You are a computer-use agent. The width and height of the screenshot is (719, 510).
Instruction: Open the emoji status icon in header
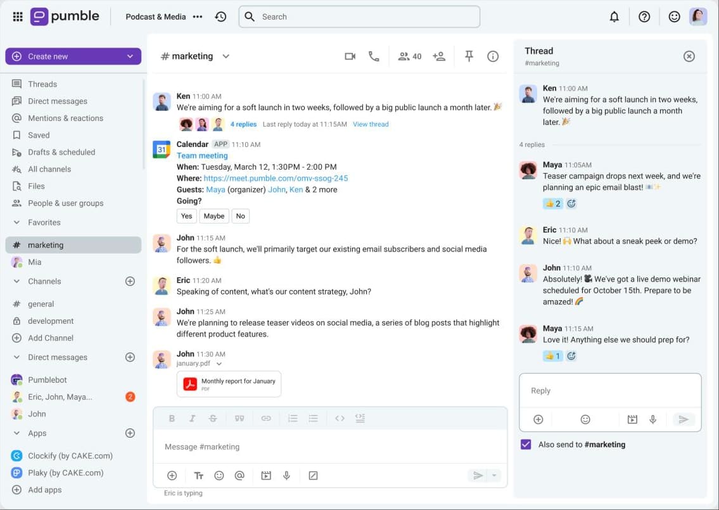pyautogui.click(x=674, y=17)
